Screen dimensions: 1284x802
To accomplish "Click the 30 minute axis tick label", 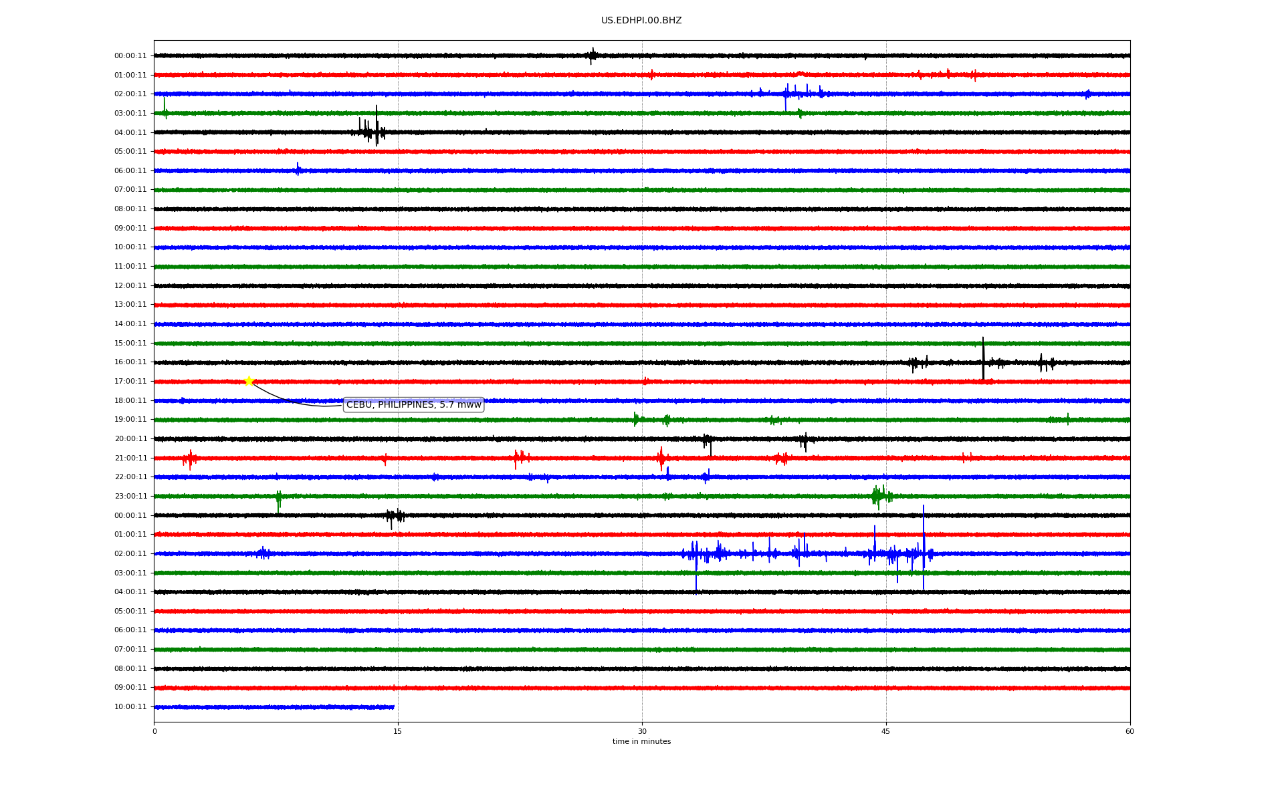I will tap(642, 731).
